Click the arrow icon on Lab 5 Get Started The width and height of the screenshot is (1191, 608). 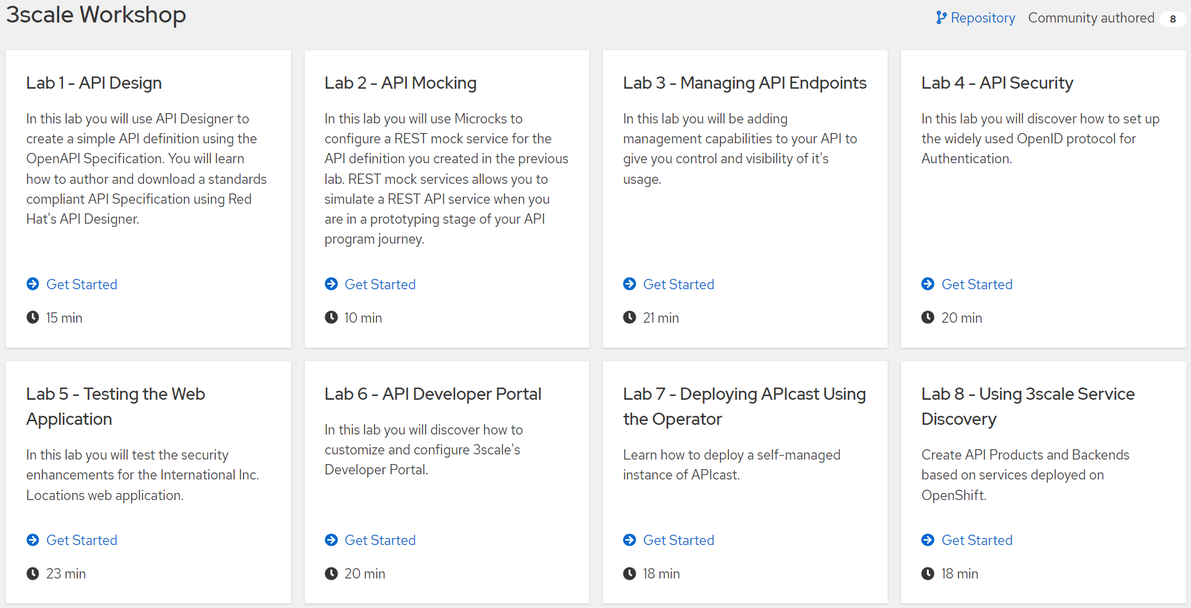pyautogui.click(x=33, y=540)
